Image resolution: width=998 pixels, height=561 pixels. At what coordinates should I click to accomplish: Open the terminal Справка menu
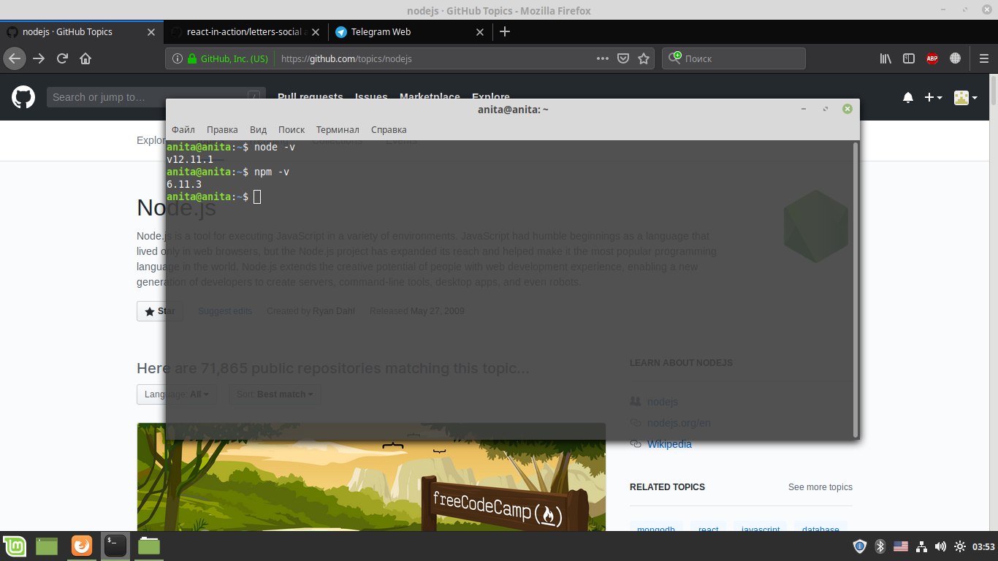click(x=389, y=129)
